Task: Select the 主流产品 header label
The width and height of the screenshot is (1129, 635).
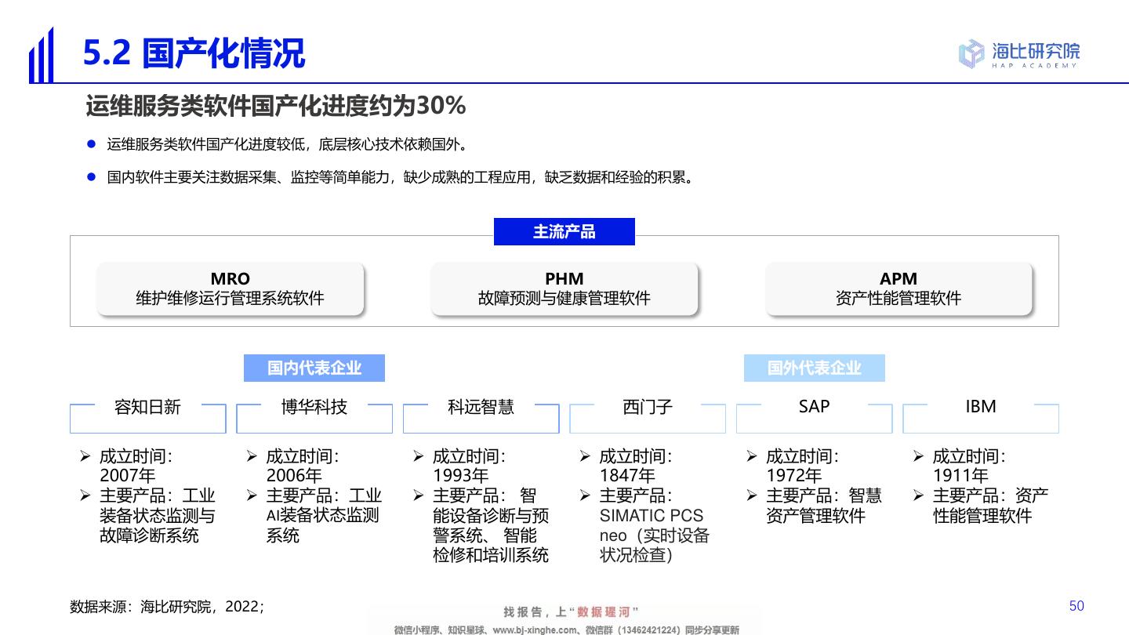Action: tap(564, 232)
